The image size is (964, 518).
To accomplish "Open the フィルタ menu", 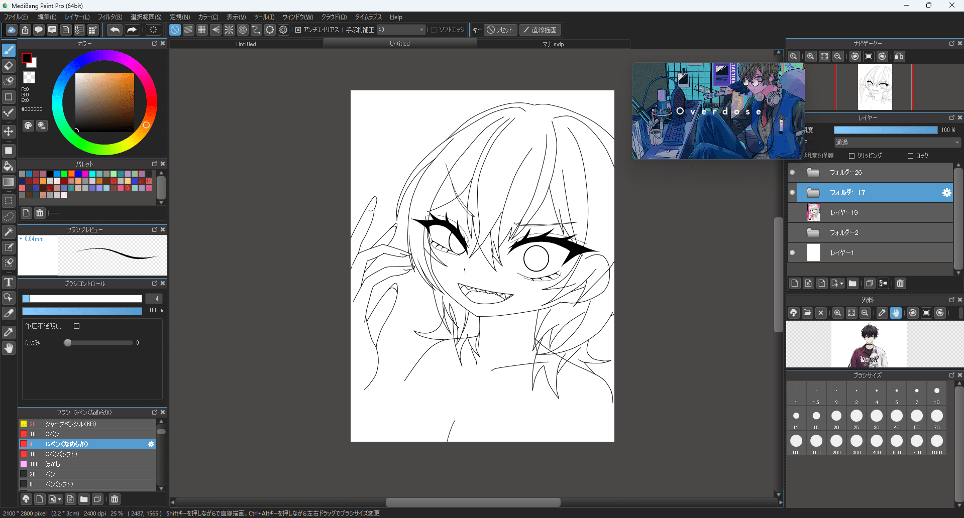I will pos(110,17).
